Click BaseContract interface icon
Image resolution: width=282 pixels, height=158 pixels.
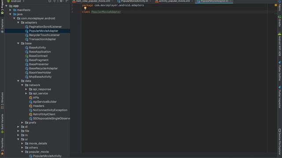pos(27,56)
